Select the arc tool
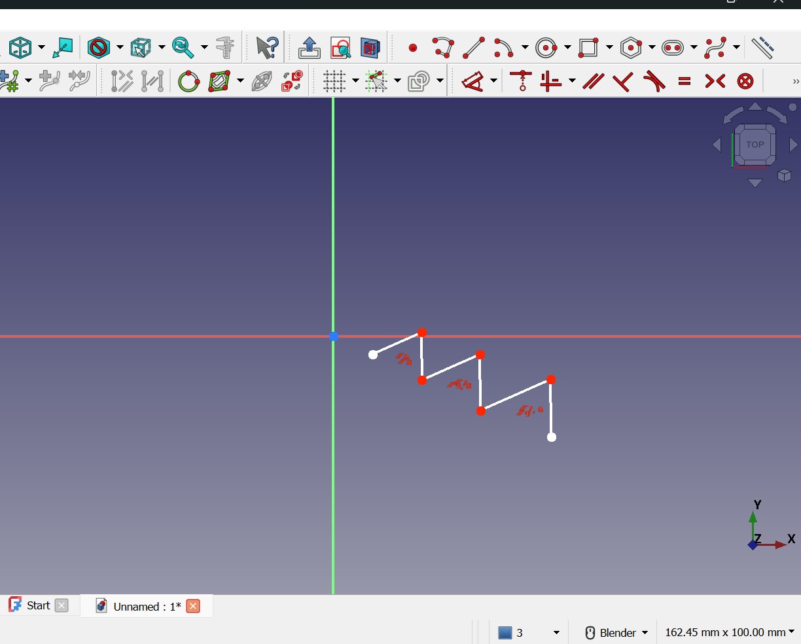 (x=504, y=48)
